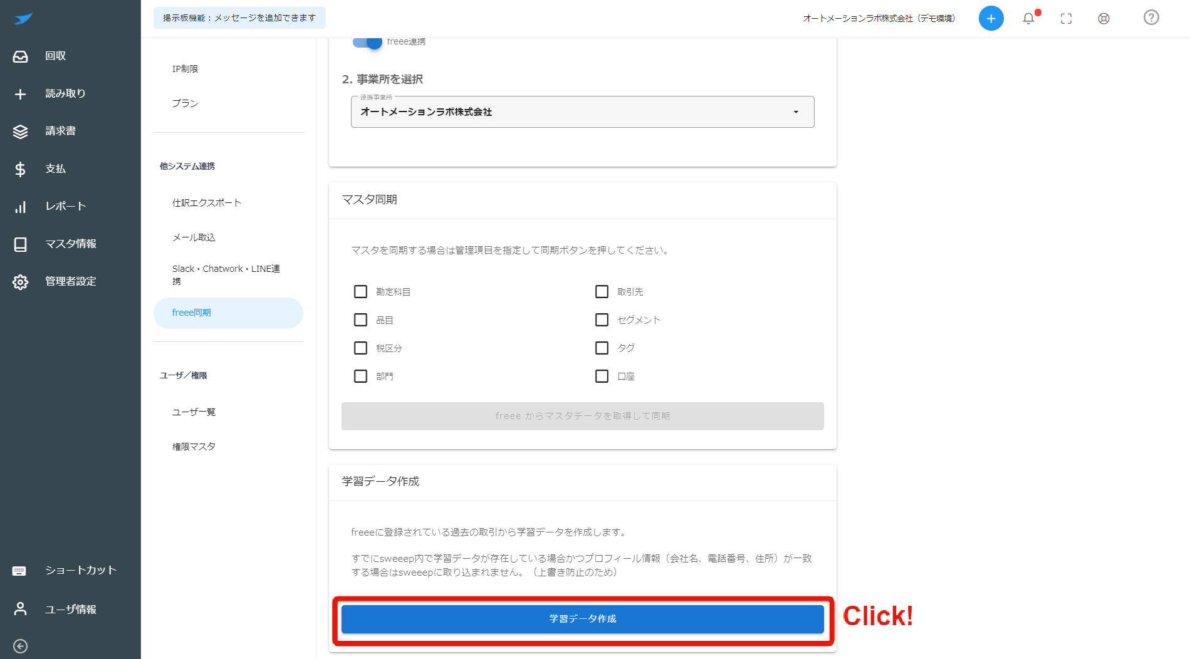Click the blue plus add button
The height and width of the screenshot is (659, 1190).
click(x=991, y=18)
